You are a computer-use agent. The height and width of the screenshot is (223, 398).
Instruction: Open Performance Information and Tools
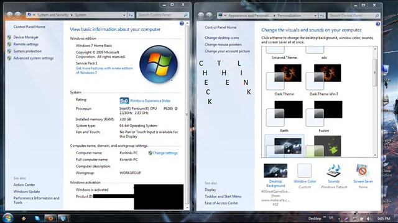[x=36, y=200]
